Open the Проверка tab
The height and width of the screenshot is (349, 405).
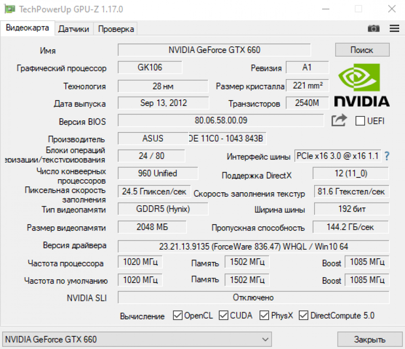[115, 28]
